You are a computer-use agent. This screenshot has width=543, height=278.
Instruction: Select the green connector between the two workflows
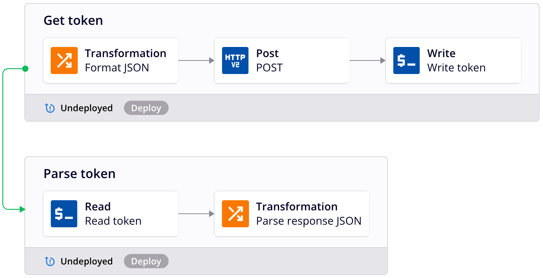click(x=4, y=139)
